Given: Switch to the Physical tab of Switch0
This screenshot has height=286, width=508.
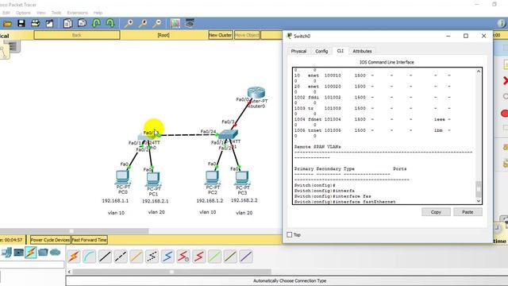Looking at the screenshot, I should click(298, 51).
